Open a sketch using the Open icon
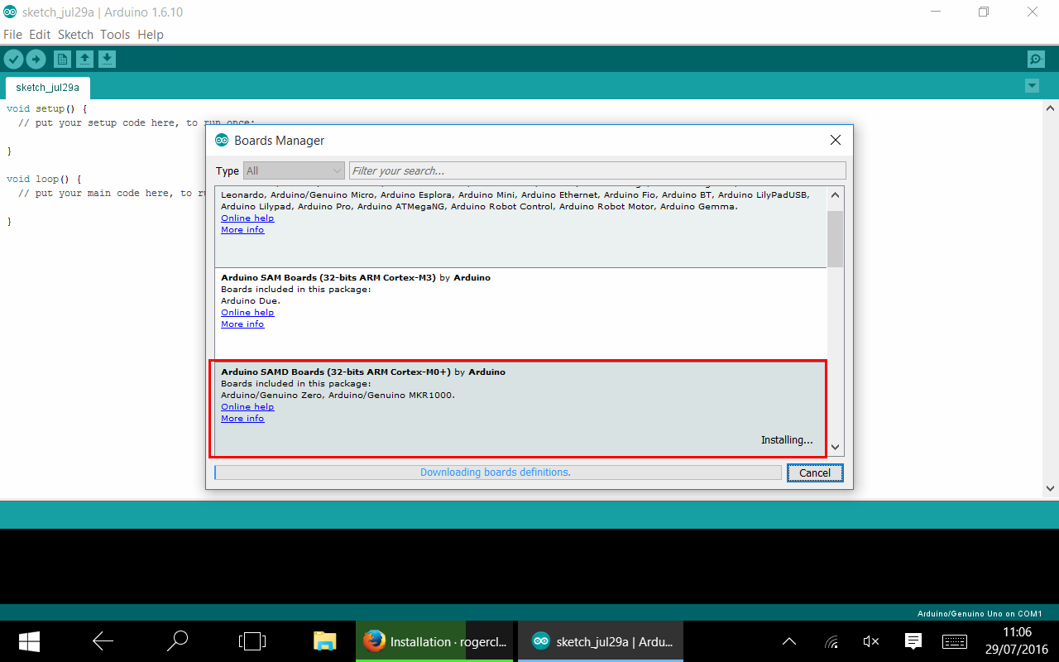Viewport: 1059px width, 662px height. click(84, 59)
